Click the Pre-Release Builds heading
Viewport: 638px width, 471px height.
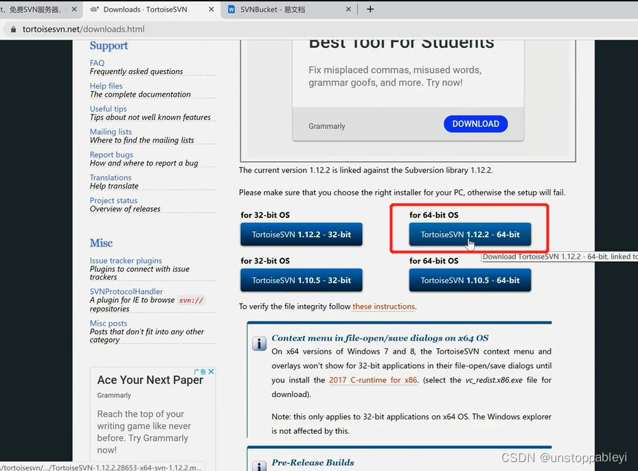(x=313, y=463)
